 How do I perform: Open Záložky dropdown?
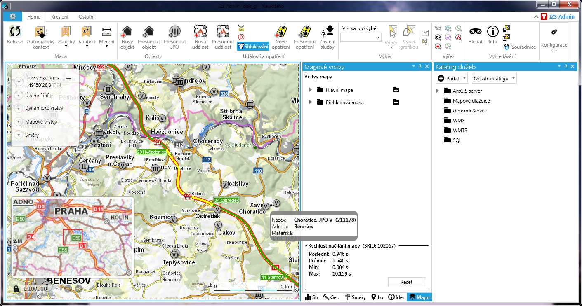(x=66, y=46)
